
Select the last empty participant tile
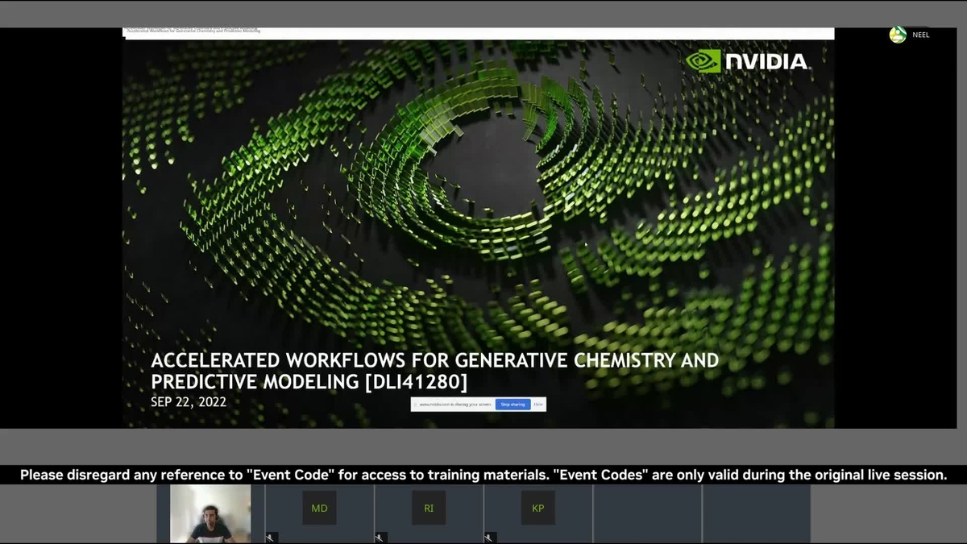756,513
